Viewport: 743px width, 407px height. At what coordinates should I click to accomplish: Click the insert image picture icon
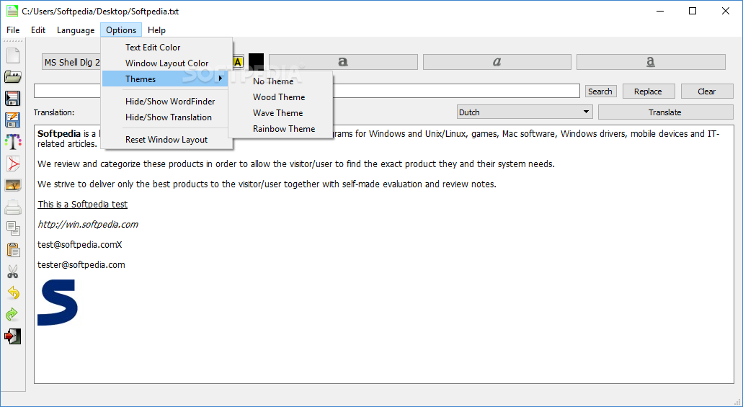(13, 185)
